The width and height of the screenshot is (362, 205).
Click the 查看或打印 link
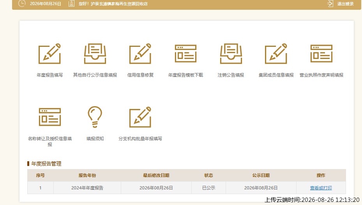321,188
